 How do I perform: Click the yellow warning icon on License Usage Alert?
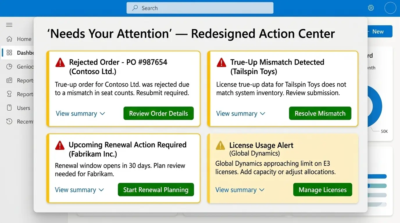point(220,145)
